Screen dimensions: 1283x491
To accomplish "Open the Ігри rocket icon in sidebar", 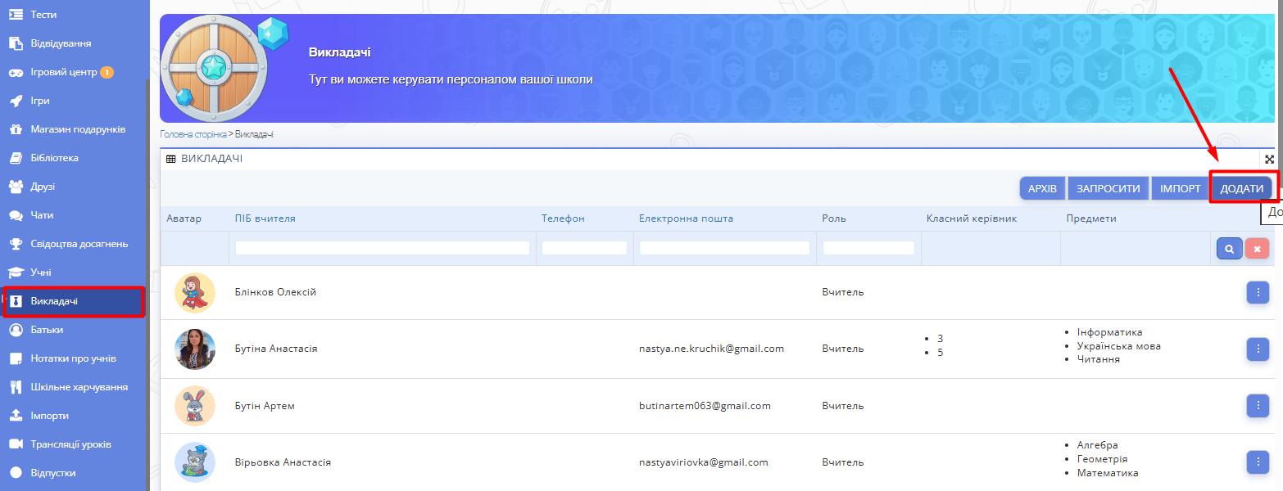I will (16, 101).
